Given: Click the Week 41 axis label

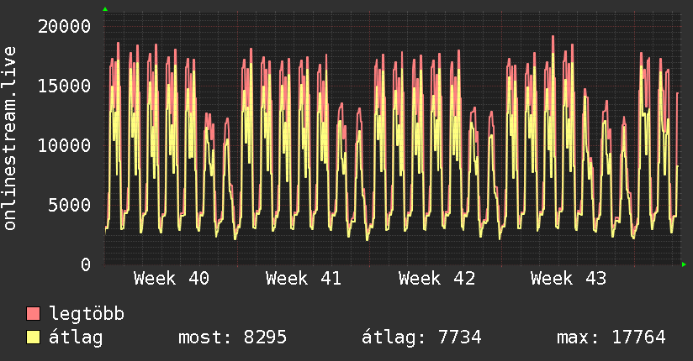Looking at the screenshot, I should click(x=304, y=279).
